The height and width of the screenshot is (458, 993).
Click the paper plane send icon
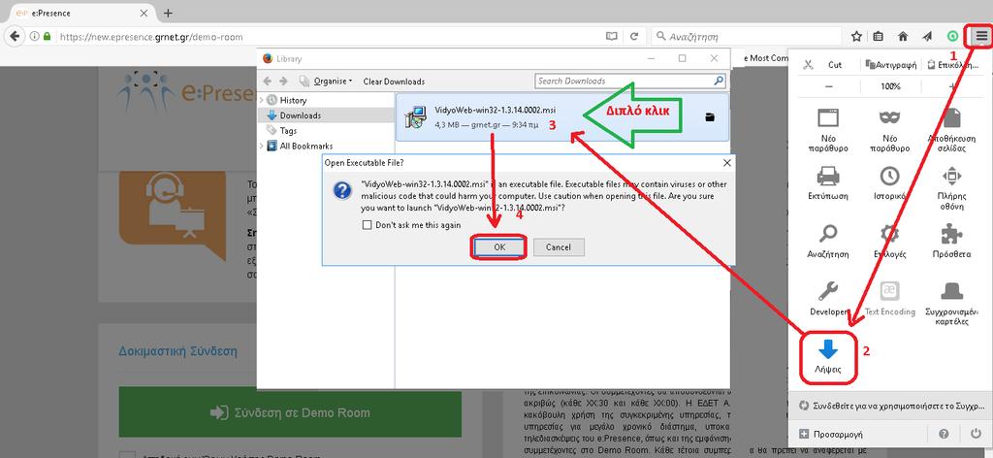click(x=927, y=37)
